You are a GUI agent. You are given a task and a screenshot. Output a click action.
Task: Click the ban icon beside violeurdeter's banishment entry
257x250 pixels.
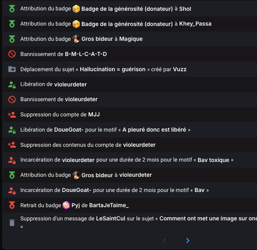click(12, 100)
